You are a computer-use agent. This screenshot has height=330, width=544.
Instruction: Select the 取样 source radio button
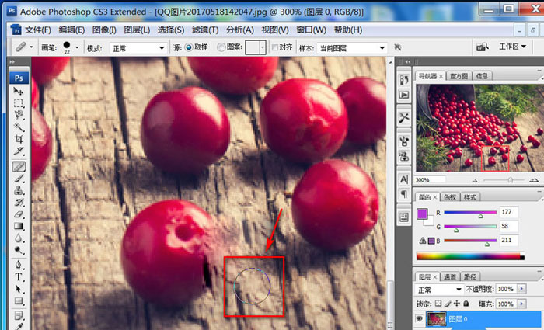point(189,47)
